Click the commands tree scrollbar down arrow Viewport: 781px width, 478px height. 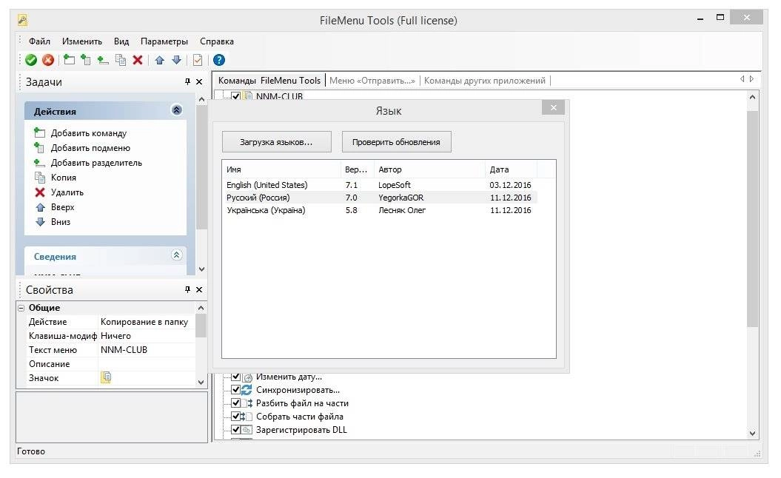click(752, 433)
